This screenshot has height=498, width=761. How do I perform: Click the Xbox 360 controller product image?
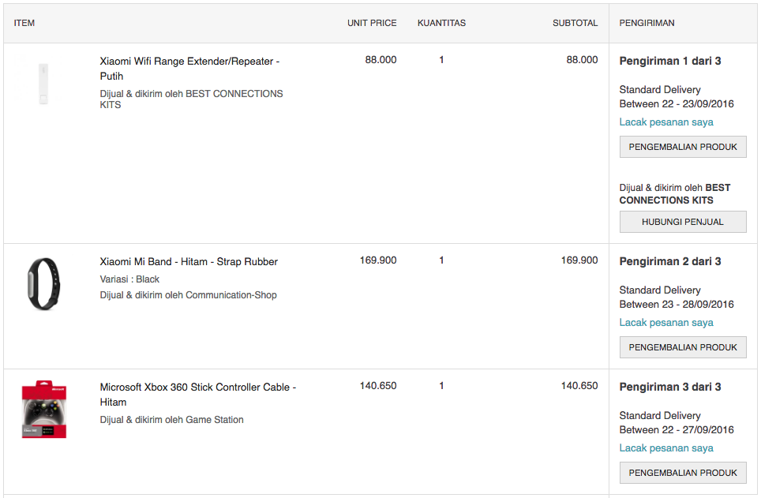[x=44, y=410]
